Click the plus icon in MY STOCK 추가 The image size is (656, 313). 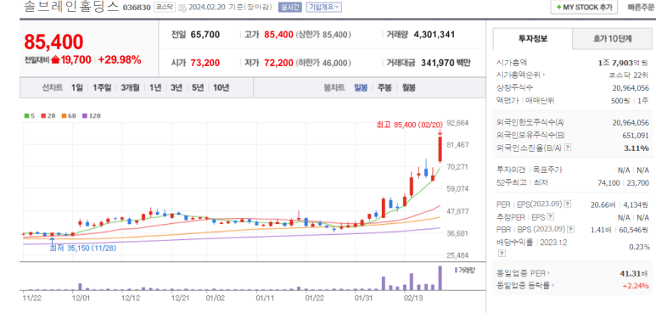[558, 7]
